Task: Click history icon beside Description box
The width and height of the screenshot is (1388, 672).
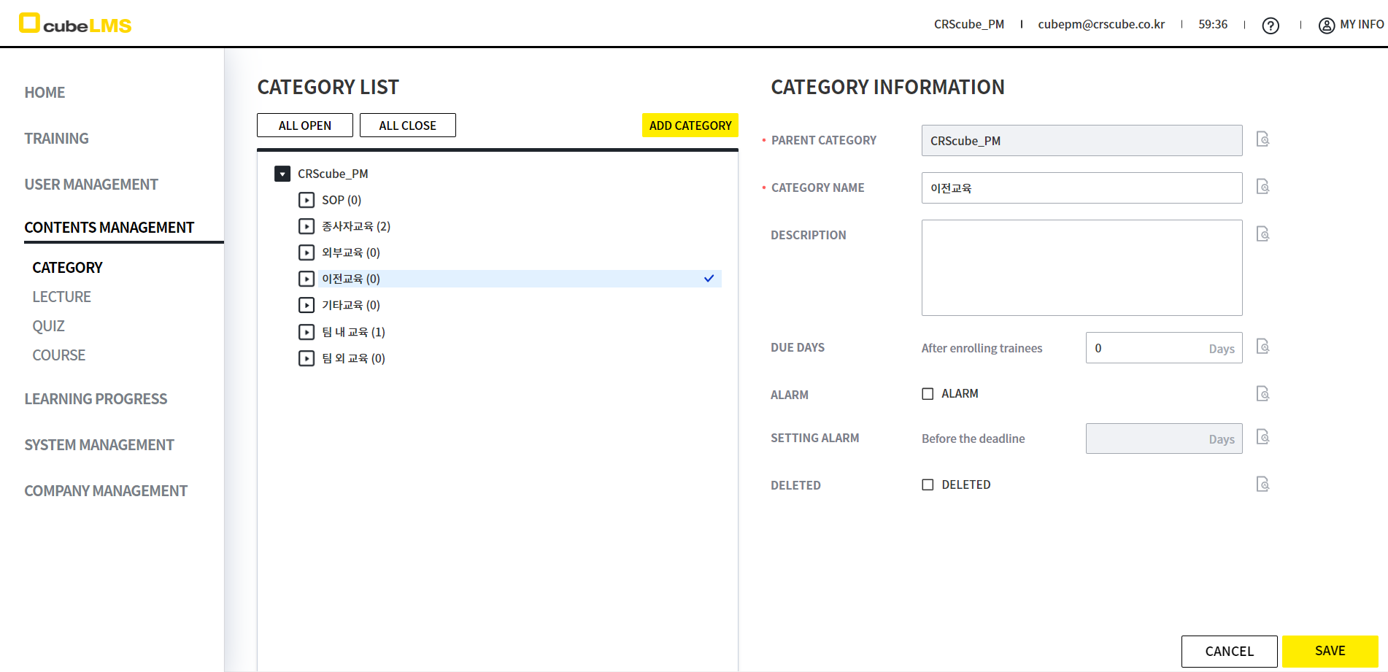Action: pyautogui.click(x=1262, y=234)
